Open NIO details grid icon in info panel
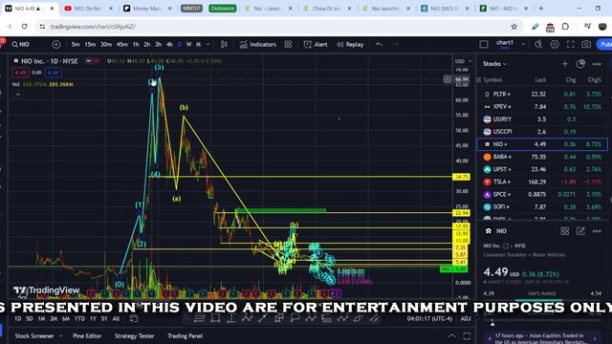The height and width of the screenshot is (344, 612). [565, 231]
